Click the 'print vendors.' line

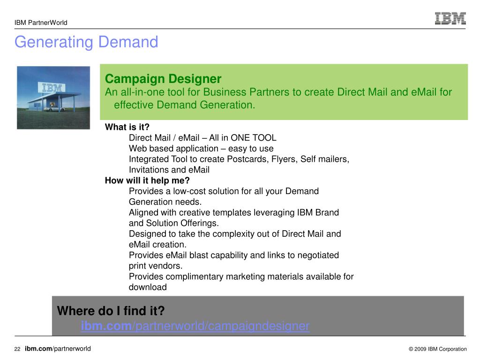[x=156, y=266]
